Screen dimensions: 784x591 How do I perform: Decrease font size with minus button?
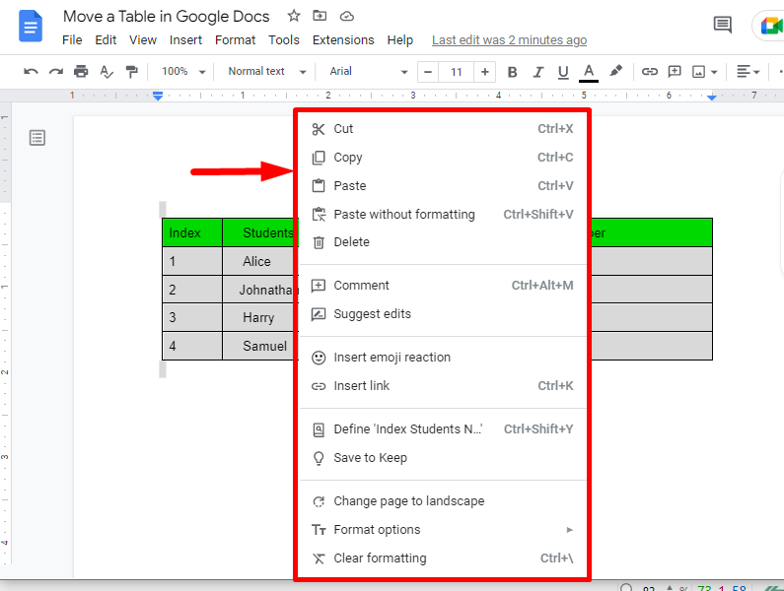[428, 72]
